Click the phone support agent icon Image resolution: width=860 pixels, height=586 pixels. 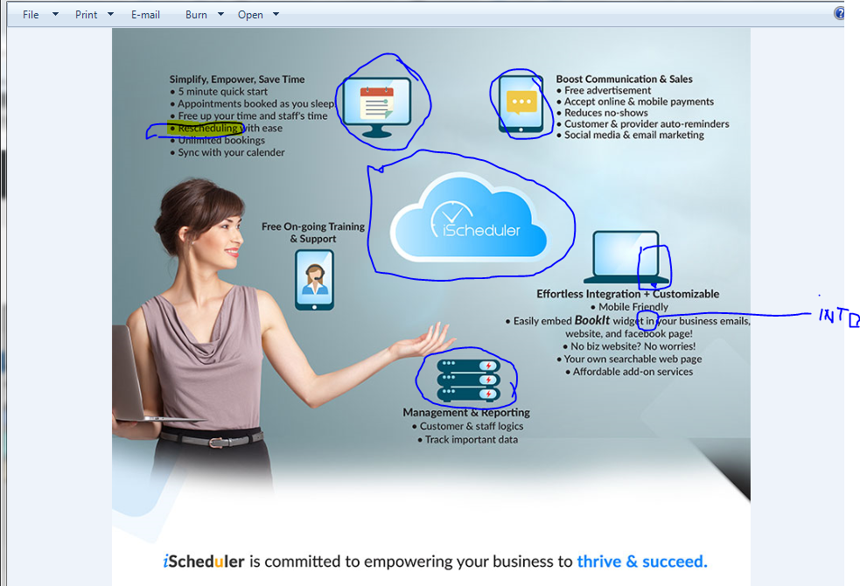[x=314, y=280]
